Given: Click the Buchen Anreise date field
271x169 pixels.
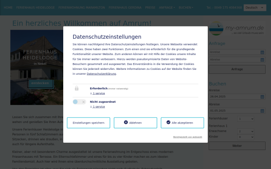Looking at the screenshot, I should pyautogui.click(x=237, y=97).
